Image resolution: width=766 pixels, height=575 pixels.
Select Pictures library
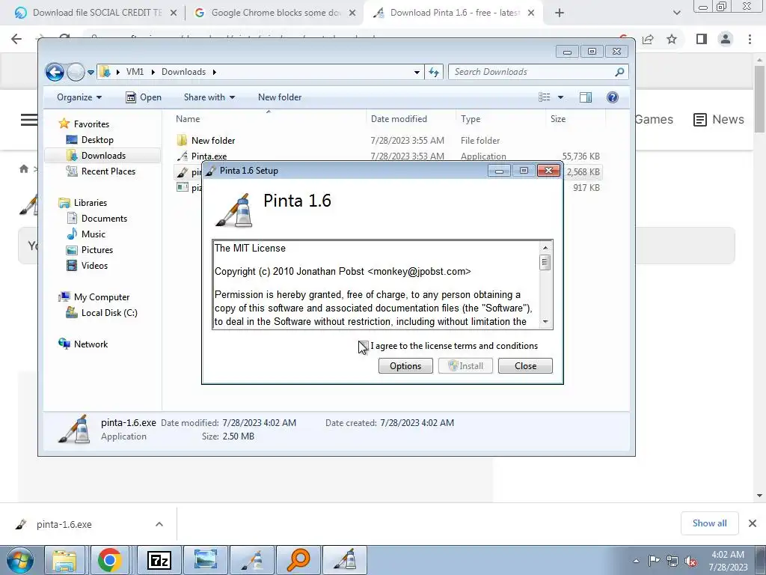pyautogui.click(x=96, y=249)
